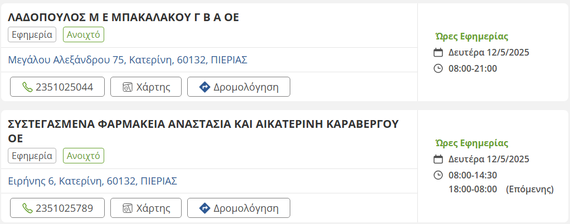The image size is (570, 224).
Task: Call 2351025044 phone button
Action: coord(57,87)
